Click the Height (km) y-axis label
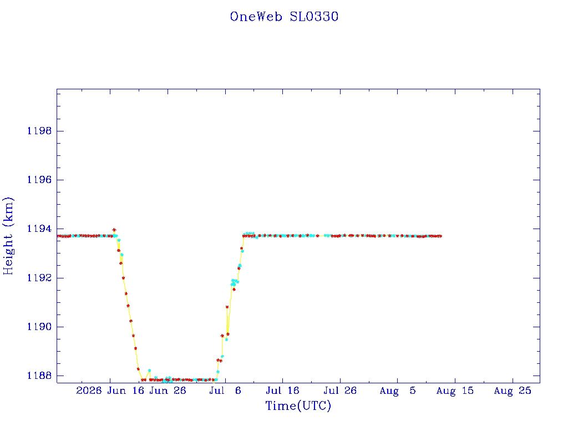Viewport: 568px width, 426px height. click(8, 236)
